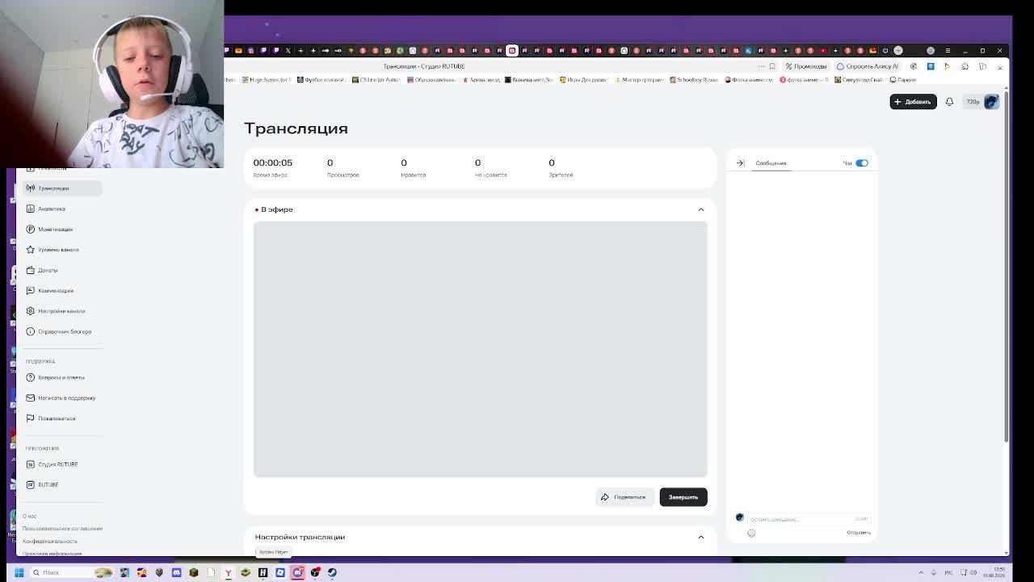The height and width of the screenshot is (582, 1034).
Task: Click the Справочник блогера info icon
Action: click(30, 331)
